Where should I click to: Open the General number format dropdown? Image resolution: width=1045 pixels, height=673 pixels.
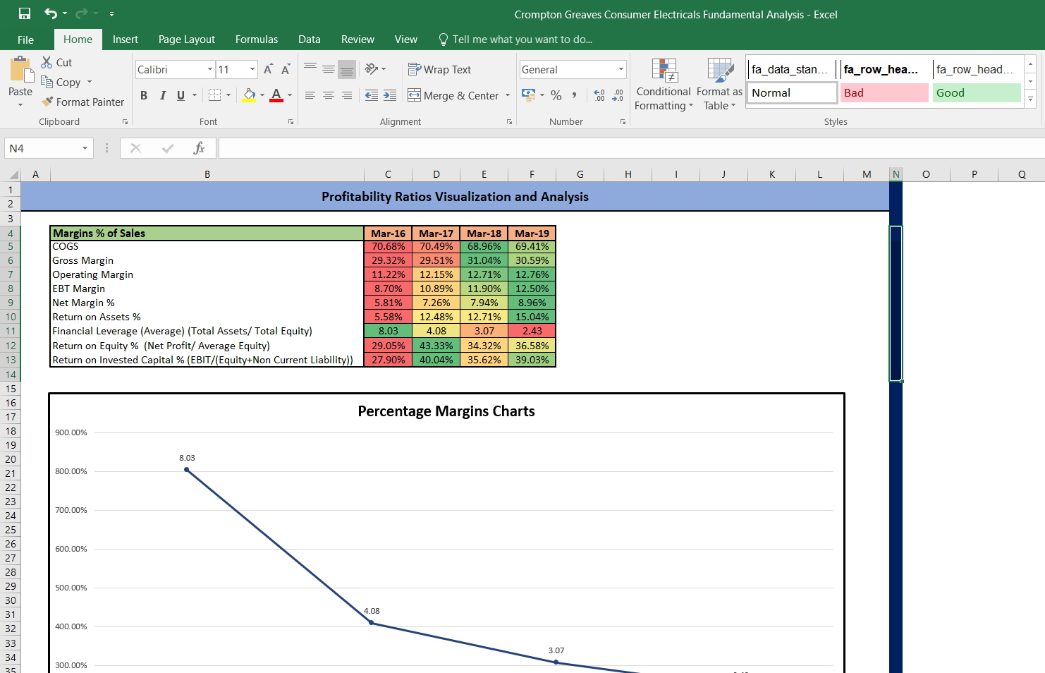pos(621,69)
